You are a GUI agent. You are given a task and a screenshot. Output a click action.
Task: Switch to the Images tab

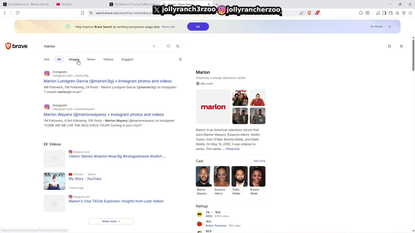74,59
